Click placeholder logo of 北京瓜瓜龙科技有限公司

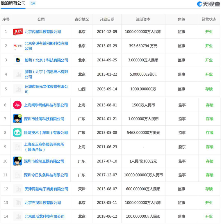(18, 216)
